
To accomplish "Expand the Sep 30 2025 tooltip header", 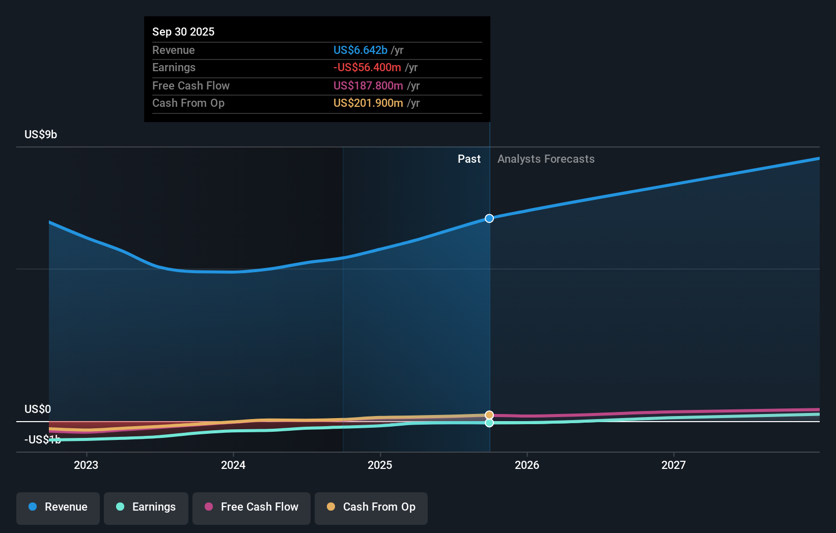I will tap(183, 32).
